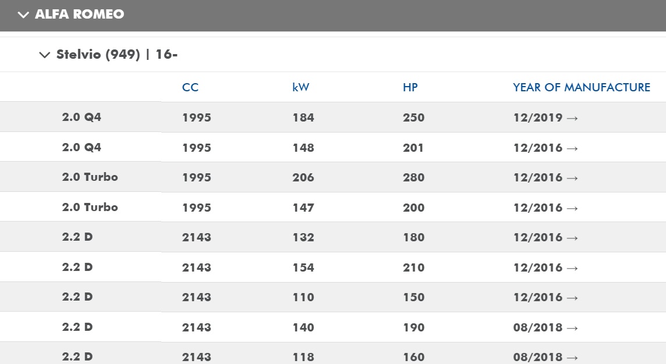Choose the 2.2 D engine with 180 HP
This screenshot has width=666, height=364.
(x=77, y=237)
